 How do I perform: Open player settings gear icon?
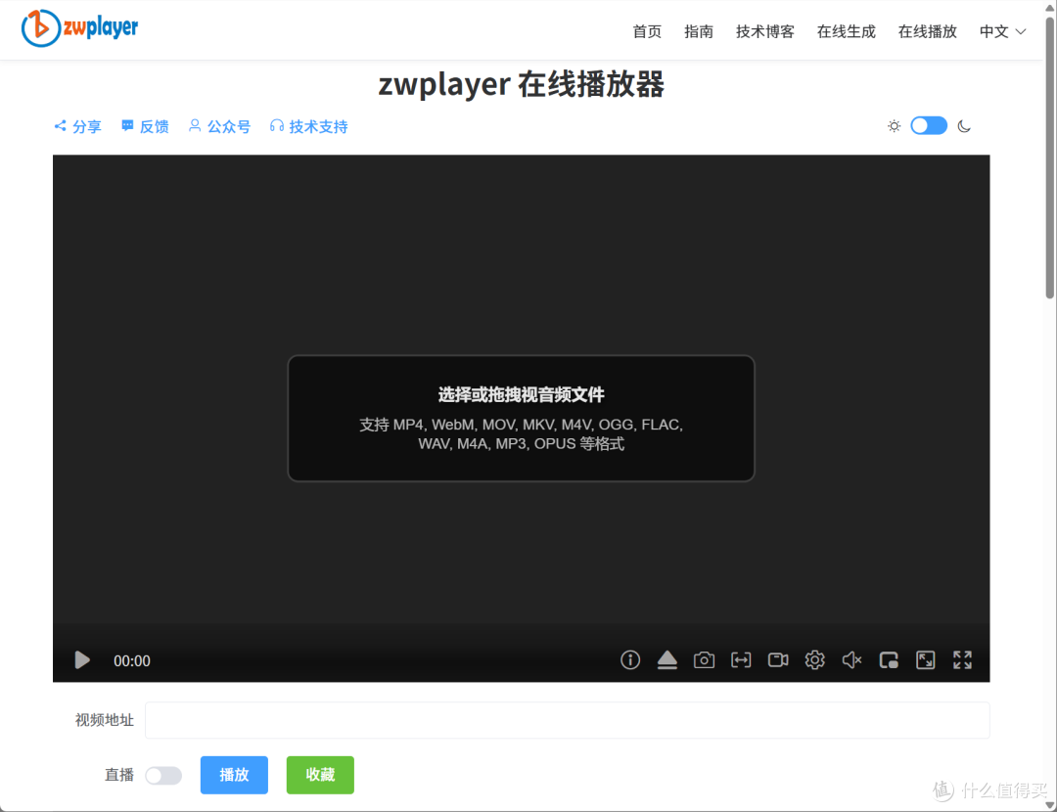click(x=815, y=659)
